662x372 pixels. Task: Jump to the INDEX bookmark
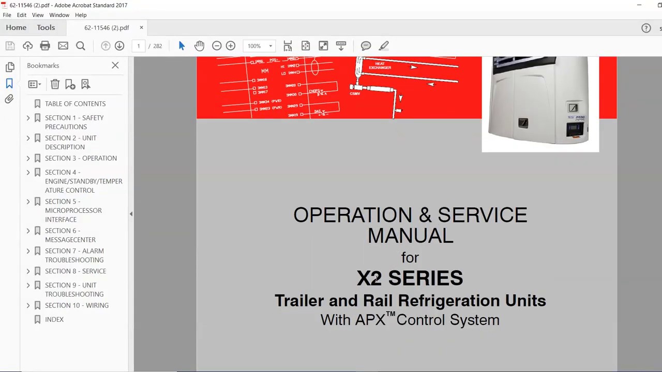(54, 319)
